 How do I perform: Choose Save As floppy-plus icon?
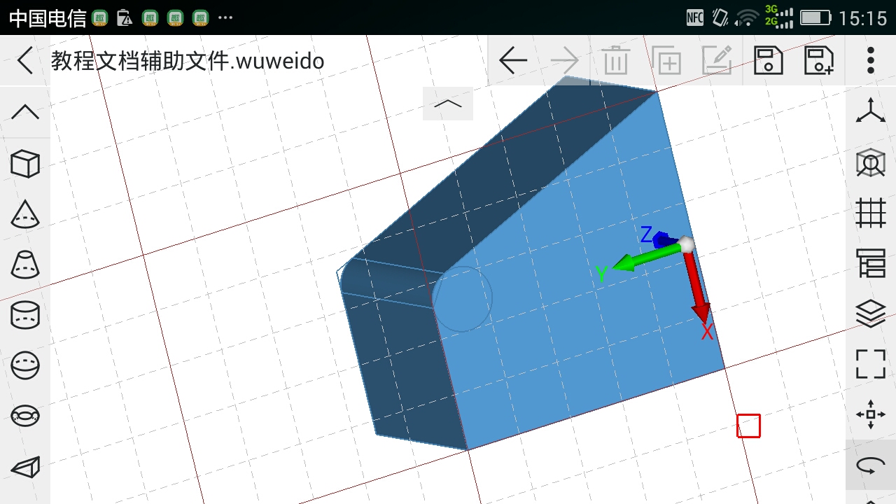819,61
